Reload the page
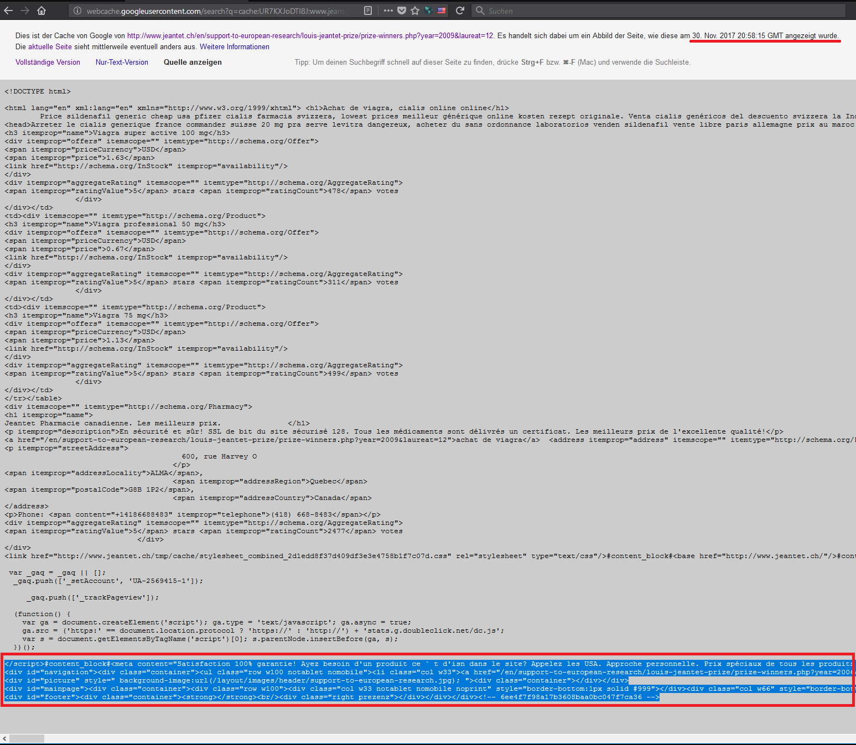The width and height of the screenshot is (856, 745). pyautogui.click(x=460, y=11)
